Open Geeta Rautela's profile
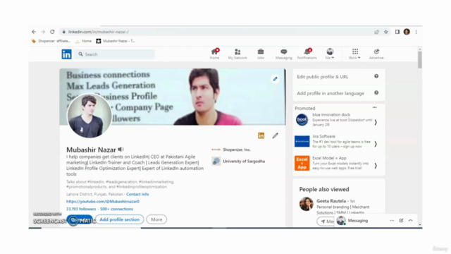This screenshot has width=451, height=254. pyautogui.click(x=331, y=201)
